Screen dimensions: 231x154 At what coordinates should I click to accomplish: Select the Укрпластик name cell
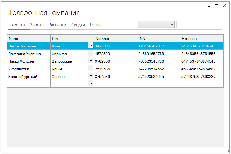point(29,69)
